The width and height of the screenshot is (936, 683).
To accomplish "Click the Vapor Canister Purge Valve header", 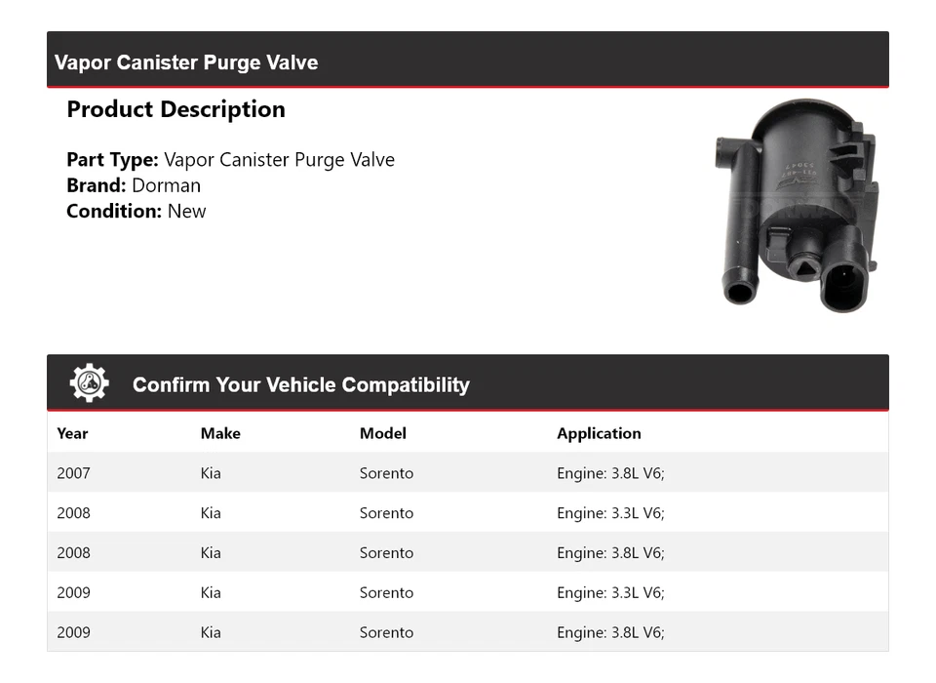I will 186,62.
